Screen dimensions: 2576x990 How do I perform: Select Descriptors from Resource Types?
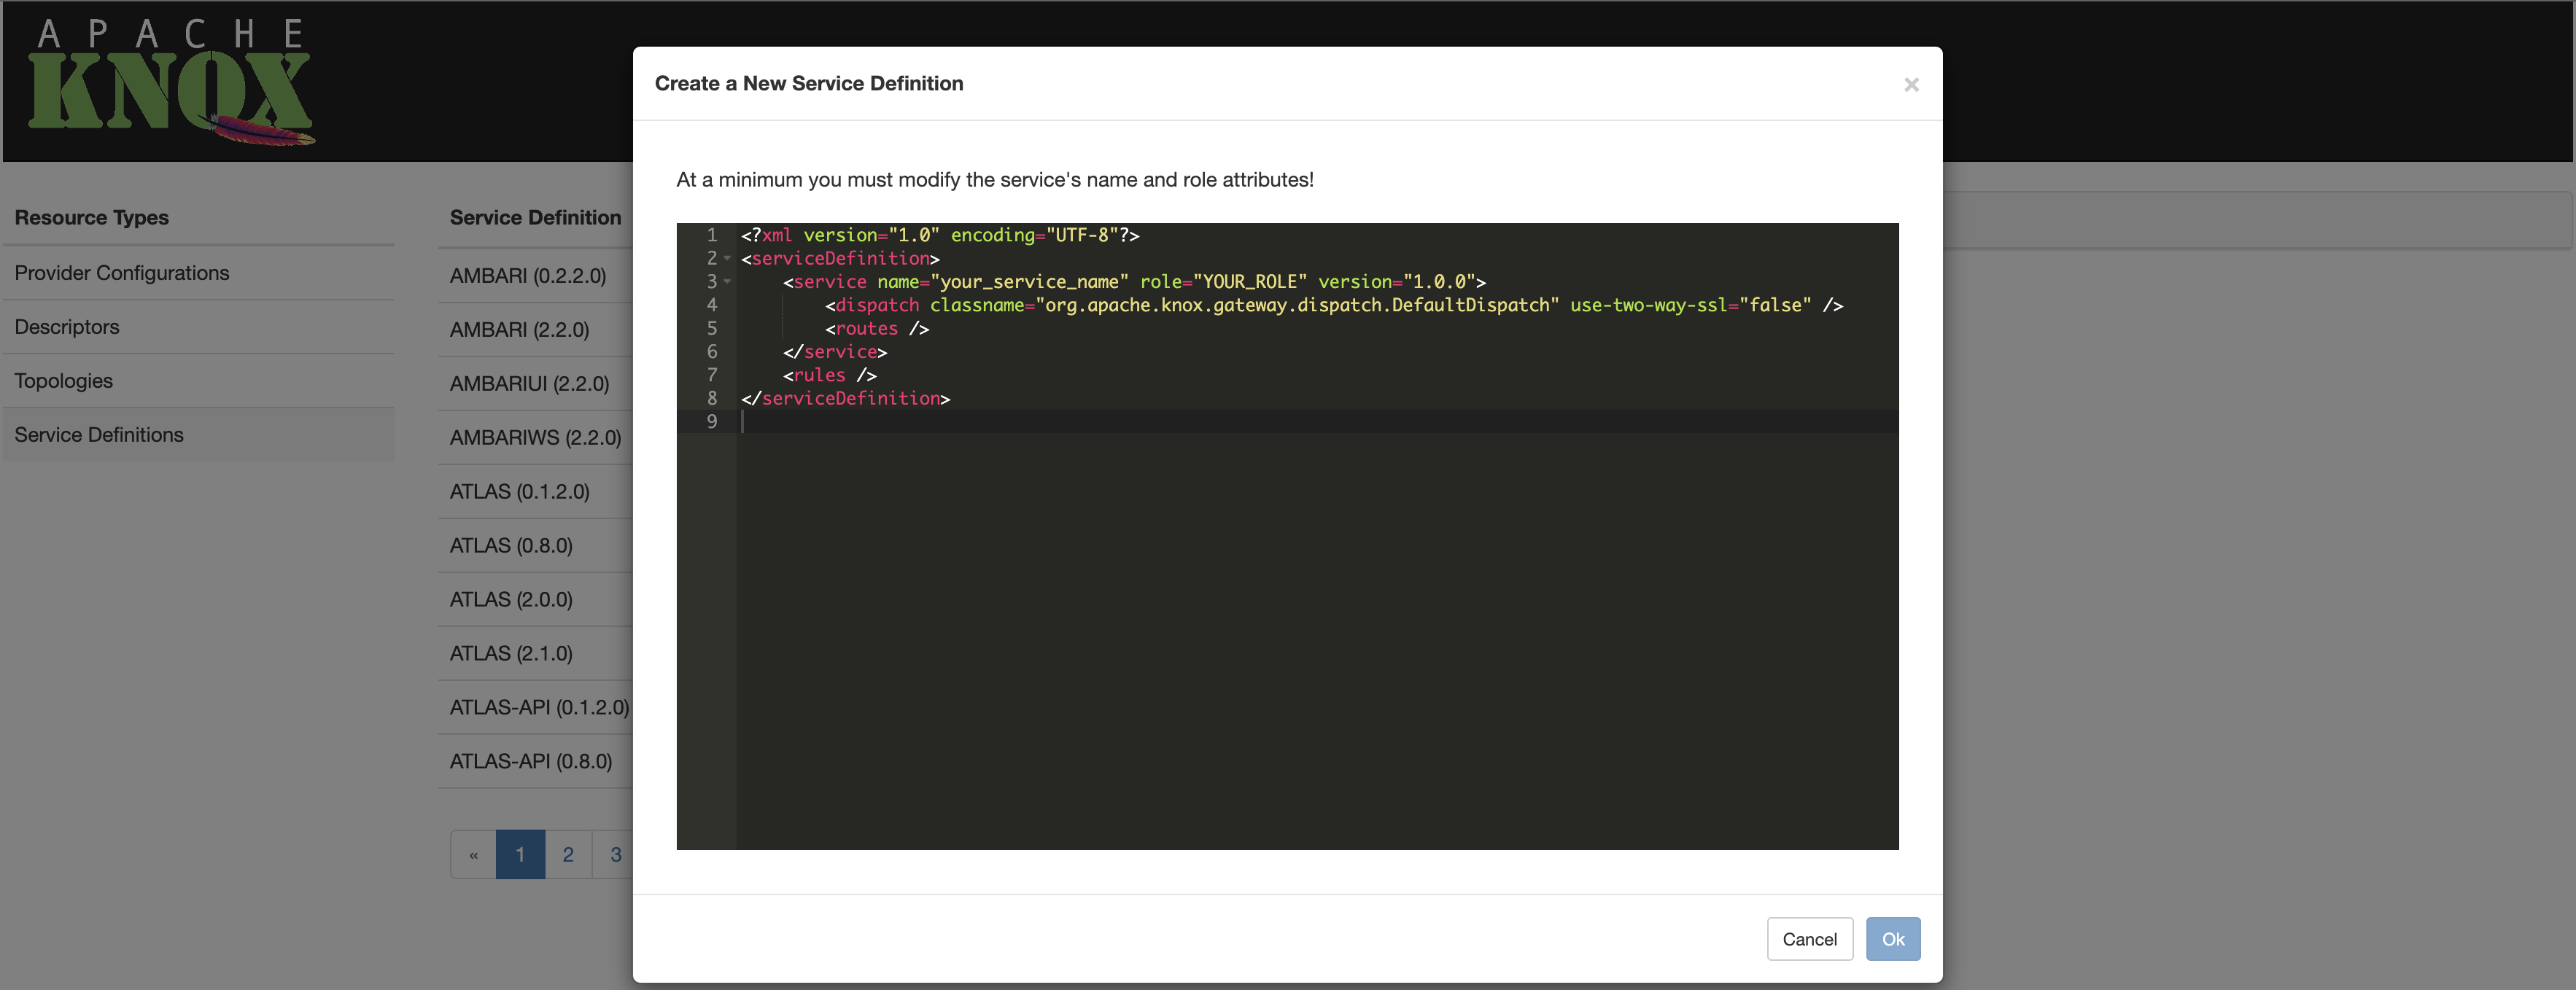(x=66, y=326)
